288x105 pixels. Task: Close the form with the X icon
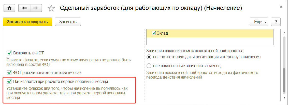pos(281,7)
